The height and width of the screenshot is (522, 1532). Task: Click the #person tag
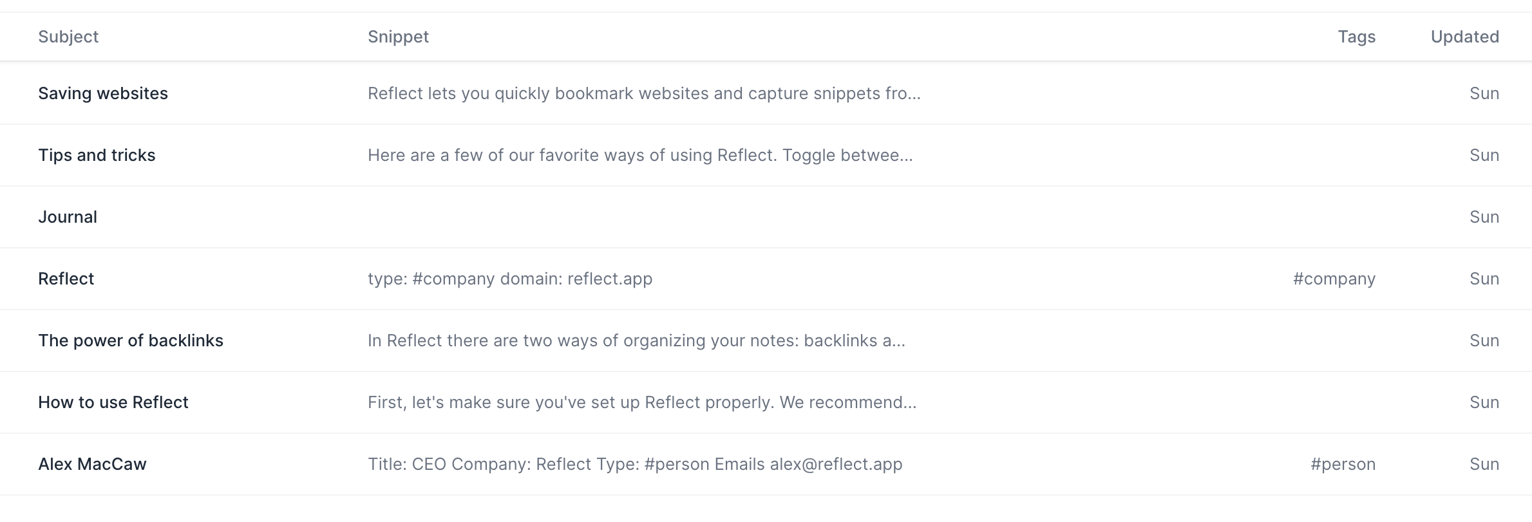[1343, 464]
